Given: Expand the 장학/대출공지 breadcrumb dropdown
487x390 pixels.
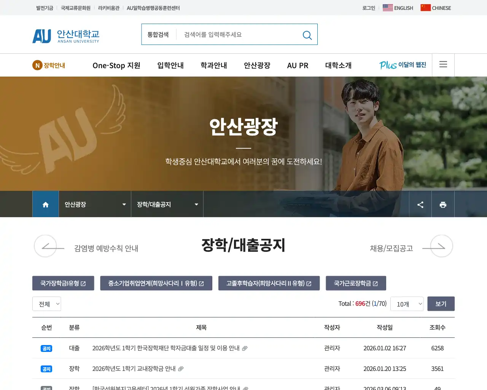Looking at the screenshot, I should [x=196, y=204].
